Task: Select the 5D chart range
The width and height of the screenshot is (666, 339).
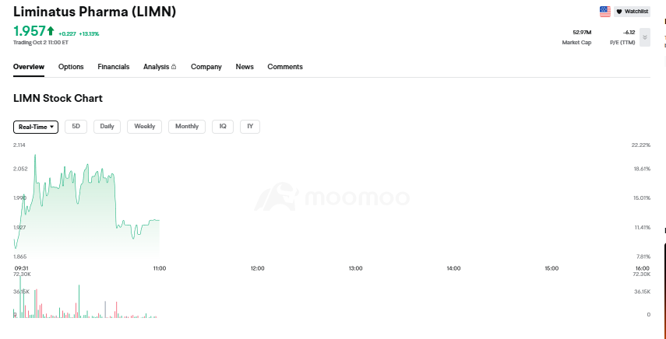Action: point(76,126)
